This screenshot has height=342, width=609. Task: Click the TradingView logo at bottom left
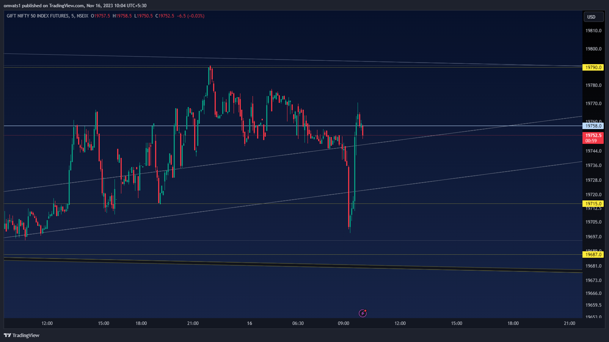pos(22,335)
